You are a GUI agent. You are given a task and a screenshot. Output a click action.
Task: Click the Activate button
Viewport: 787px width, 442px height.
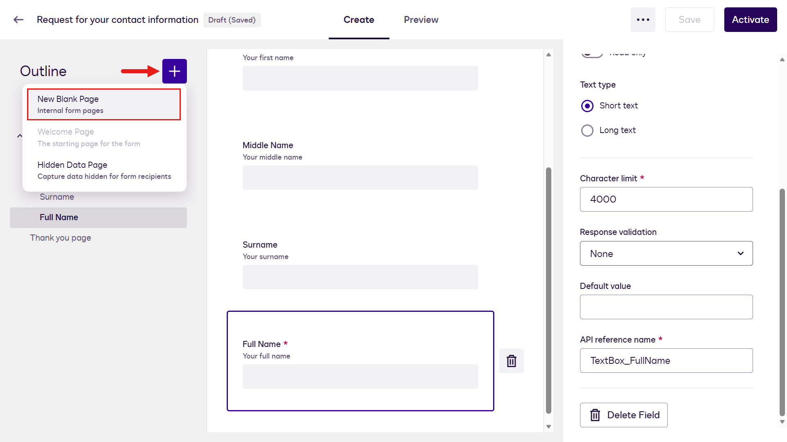(x=750, y=20)
